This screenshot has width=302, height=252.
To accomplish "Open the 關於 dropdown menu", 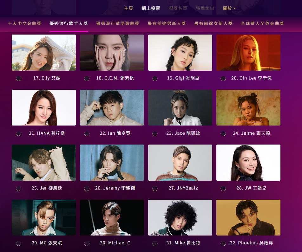I will [229, 8].
